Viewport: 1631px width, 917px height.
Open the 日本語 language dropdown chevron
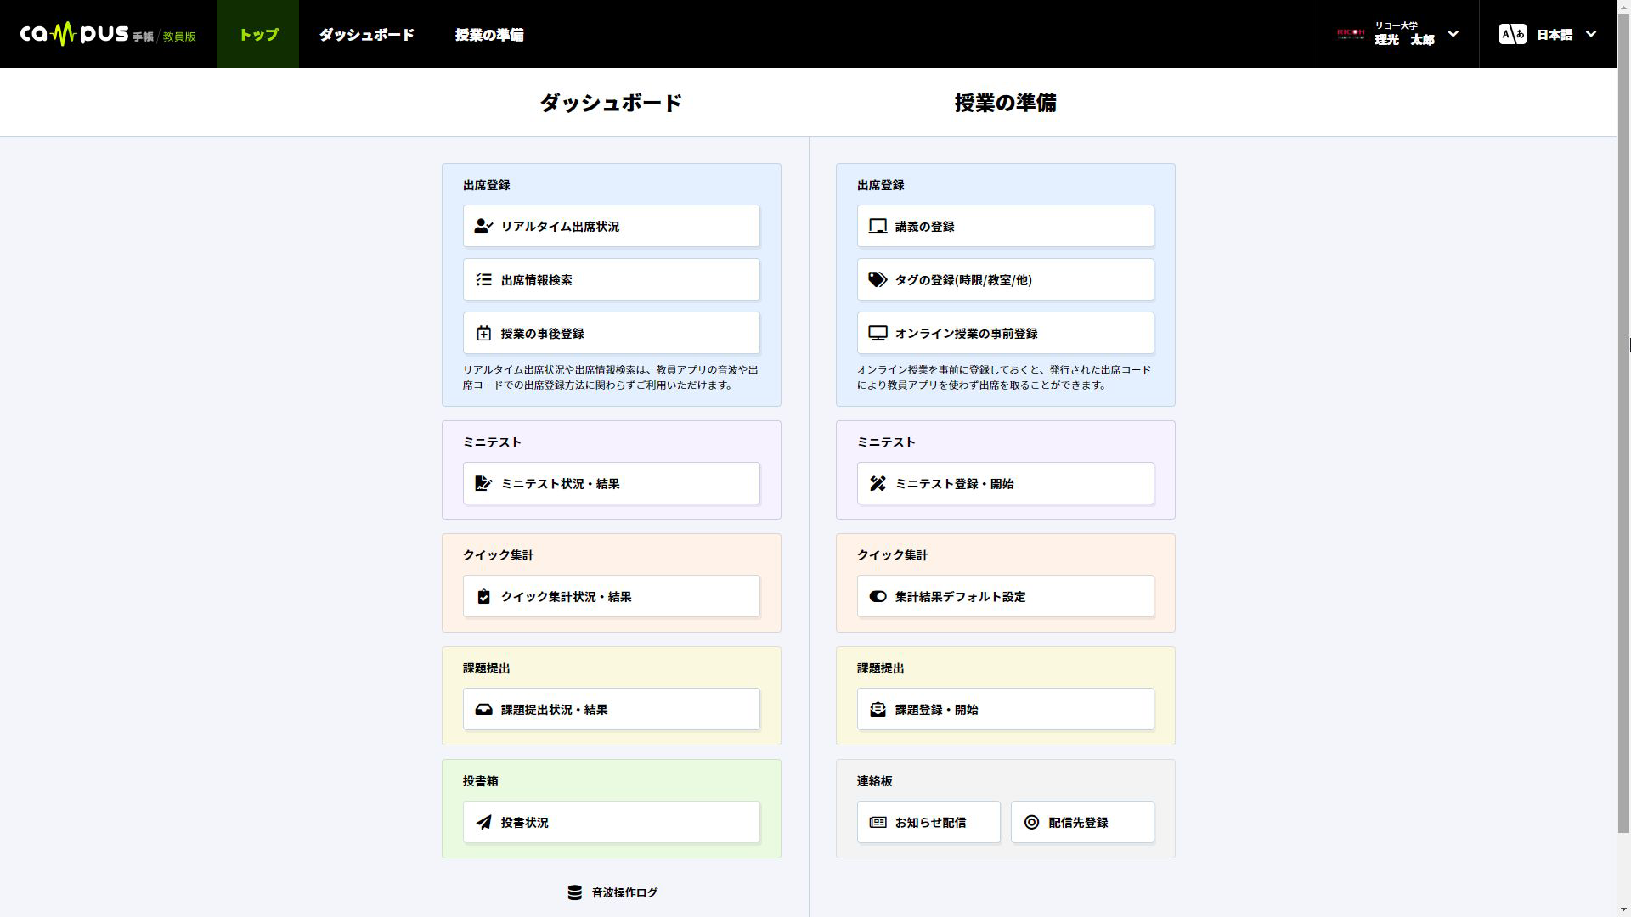(x=1591, y=34)
